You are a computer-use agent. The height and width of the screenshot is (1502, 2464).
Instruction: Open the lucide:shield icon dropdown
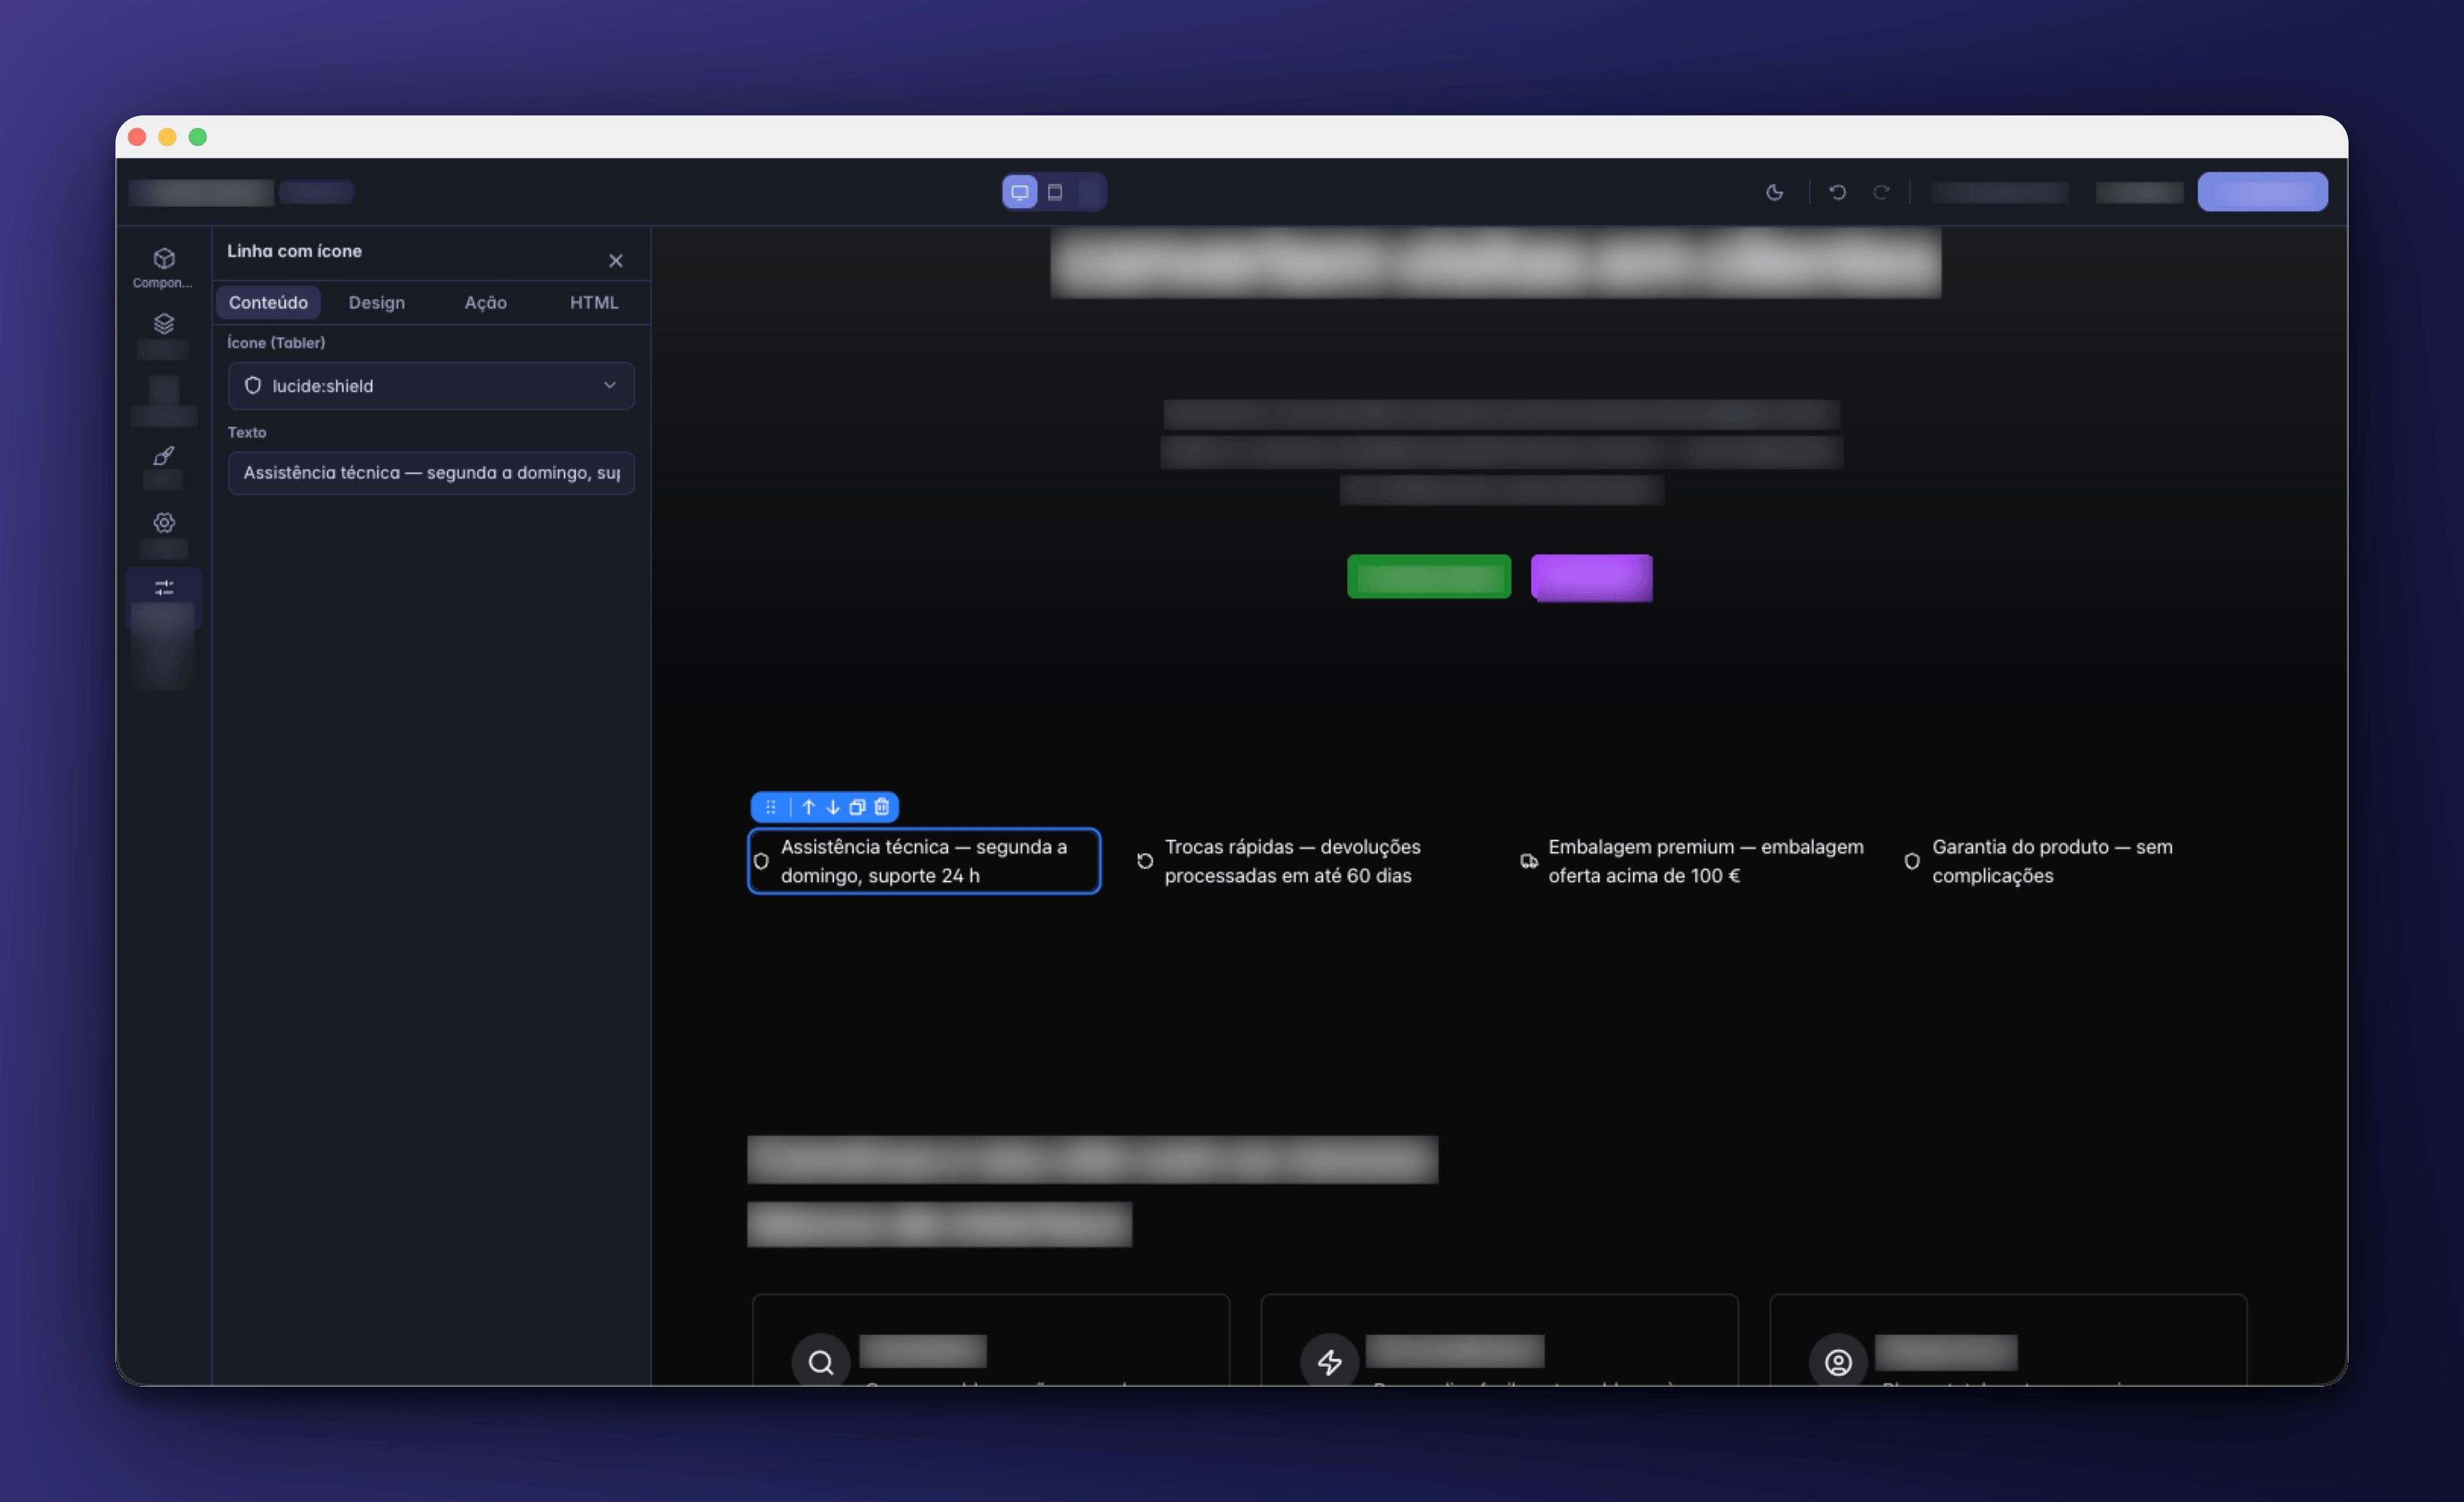point(431,386)
